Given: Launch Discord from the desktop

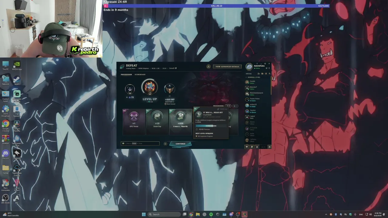Looking at the screenshot, I should (x=5, y=154).
